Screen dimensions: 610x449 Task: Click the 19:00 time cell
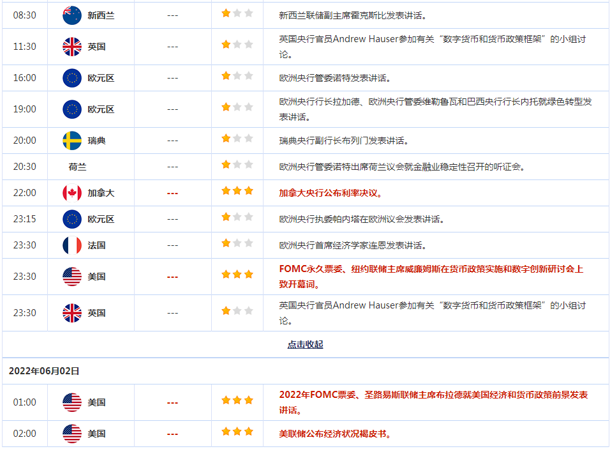25,109
